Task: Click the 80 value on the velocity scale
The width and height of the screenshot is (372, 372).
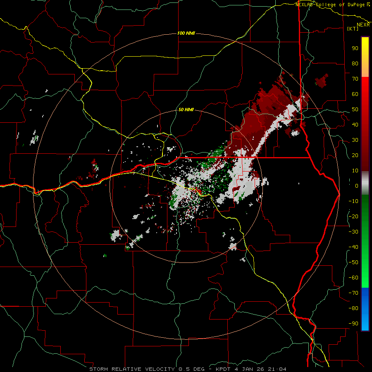Action: coord(355,64)
